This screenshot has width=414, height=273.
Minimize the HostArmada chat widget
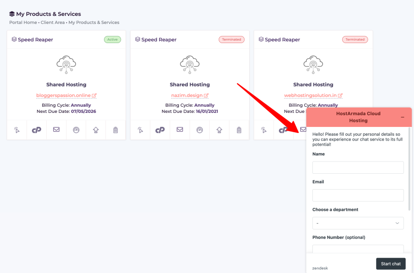click(402, 117)
